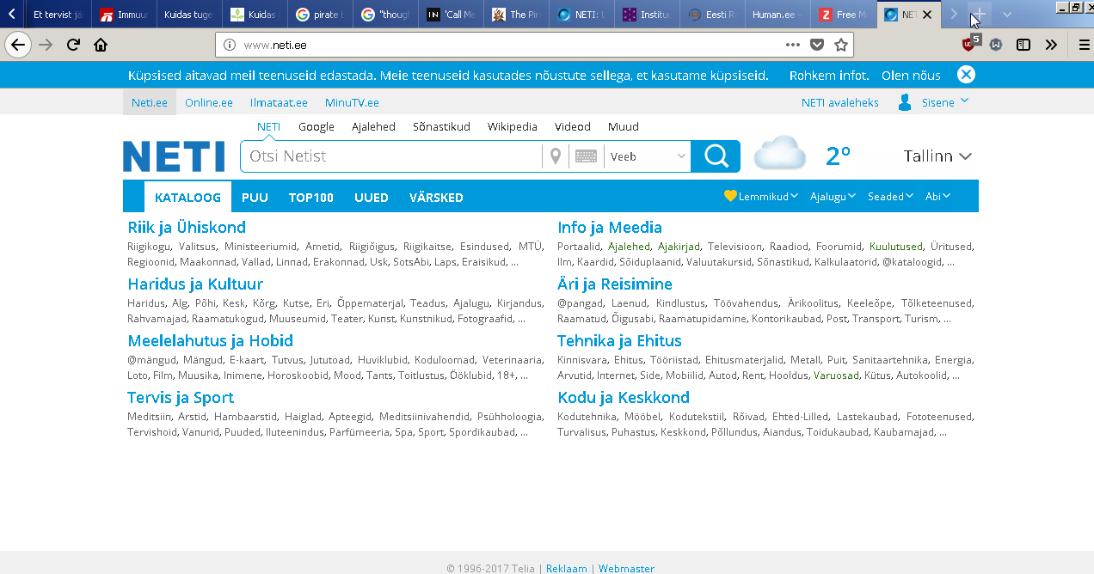Click the browser home button
The image size is (1094, 574).
click(x=101, y=45)
